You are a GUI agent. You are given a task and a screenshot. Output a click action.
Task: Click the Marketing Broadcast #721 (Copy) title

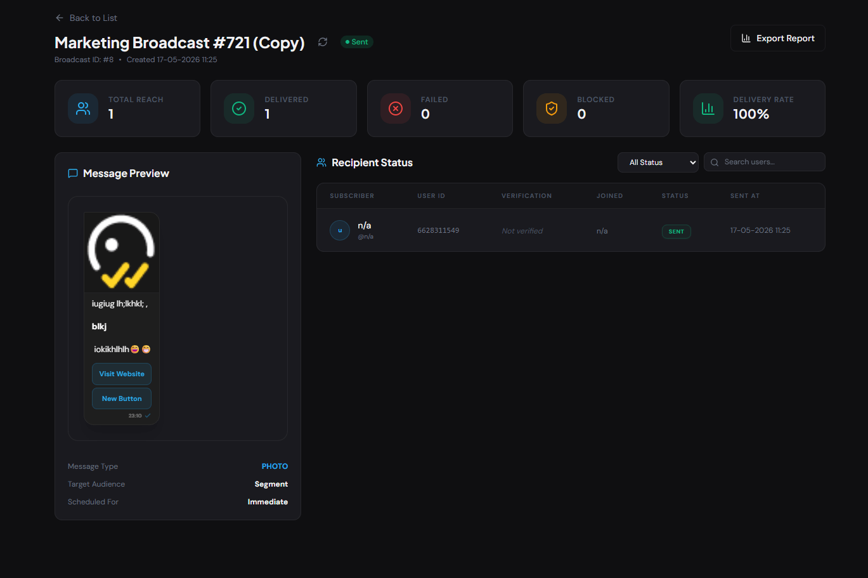[179, 43]
